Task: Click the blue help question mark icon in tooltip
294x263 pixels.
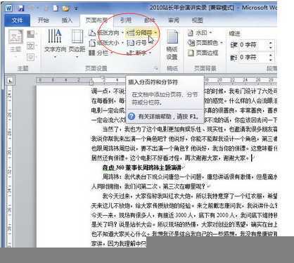Action: 132,116
